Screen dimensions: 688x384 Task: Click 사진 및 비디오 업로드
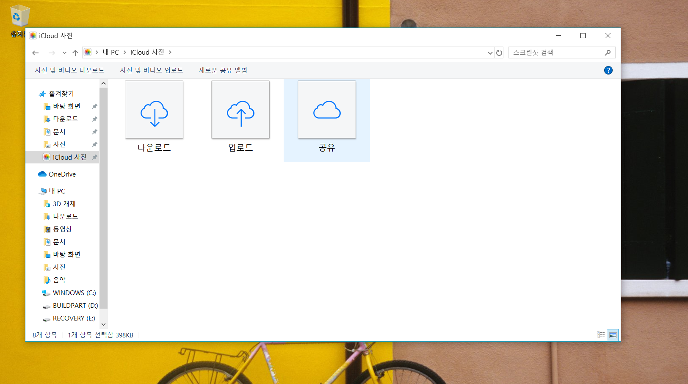click(152, 70)
